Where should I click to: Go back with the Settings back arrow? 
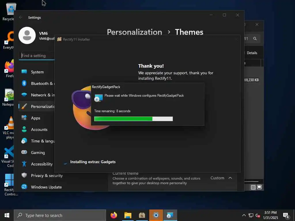coord(20,17)
